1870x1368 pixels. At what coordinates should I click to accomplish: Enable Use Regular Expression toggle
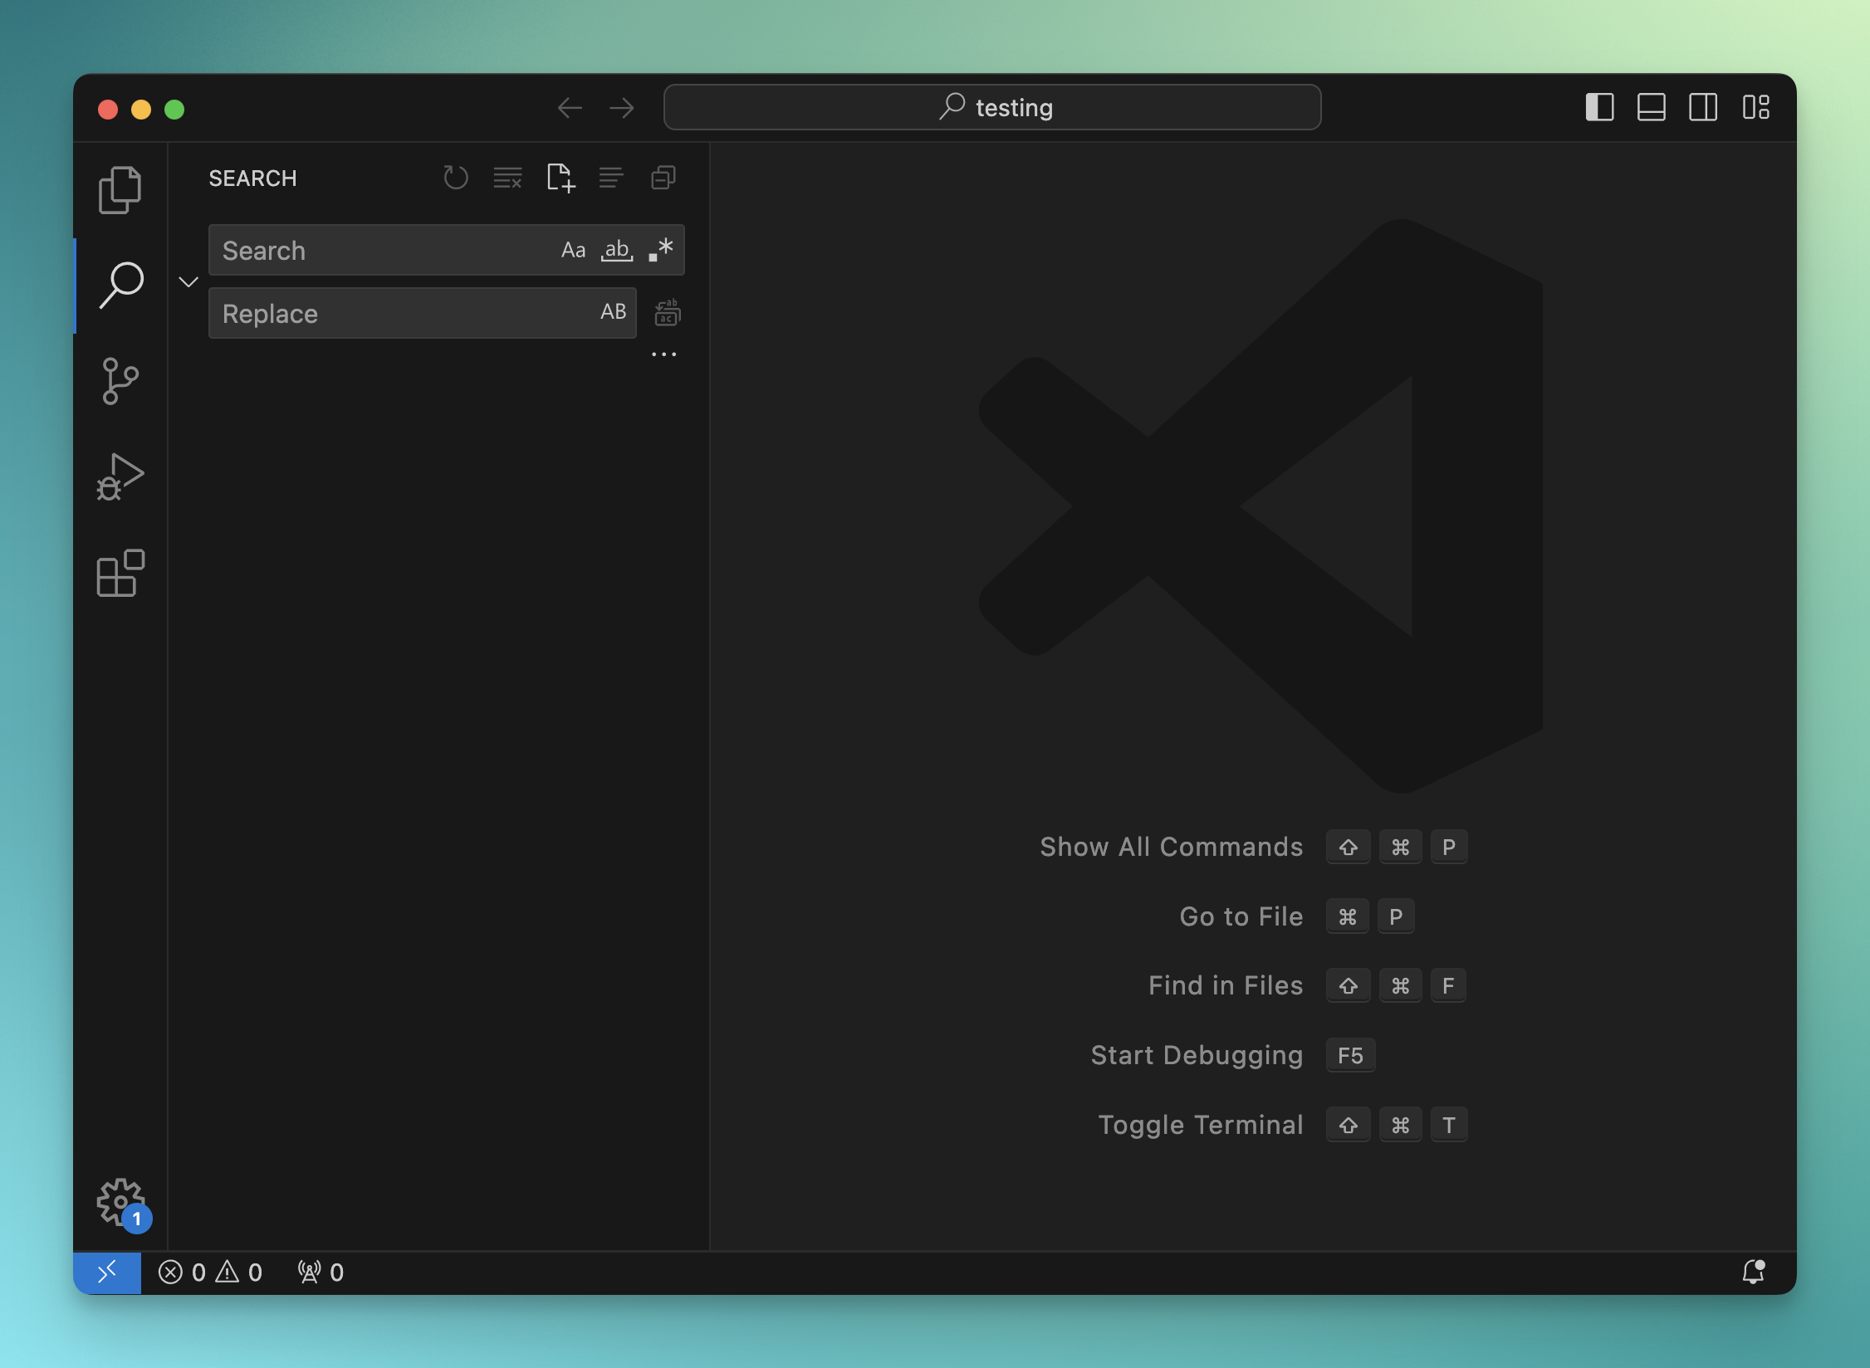point(661,250)
